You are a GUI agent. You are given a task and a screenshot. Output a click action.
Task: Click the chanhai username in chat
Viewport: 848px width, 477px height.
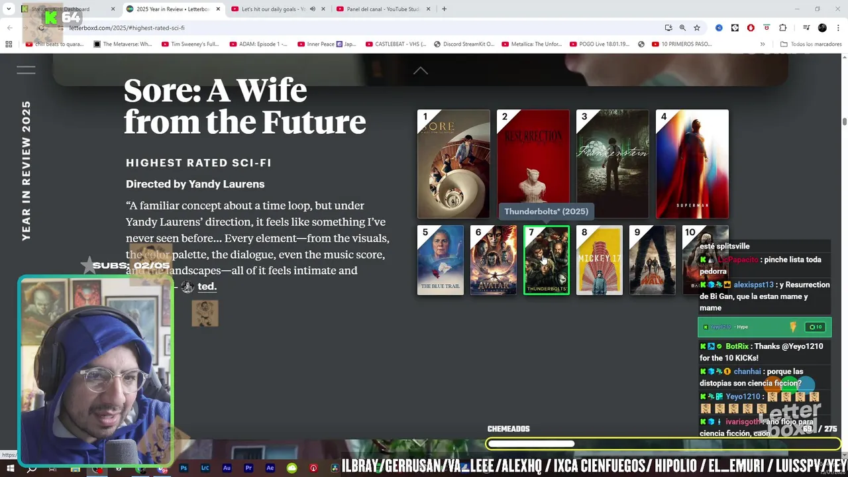(747, 372)
